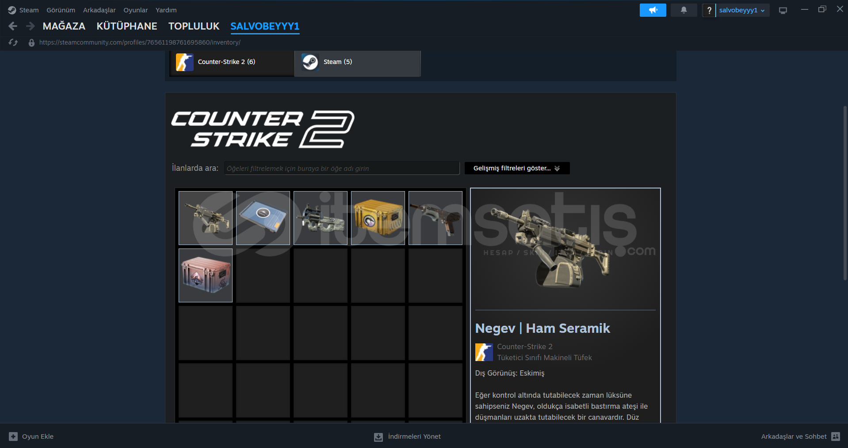This screenshot has width=848, height=448.
Task: Open the SALVOBEYYY1 profile tab
Action: 265,26
